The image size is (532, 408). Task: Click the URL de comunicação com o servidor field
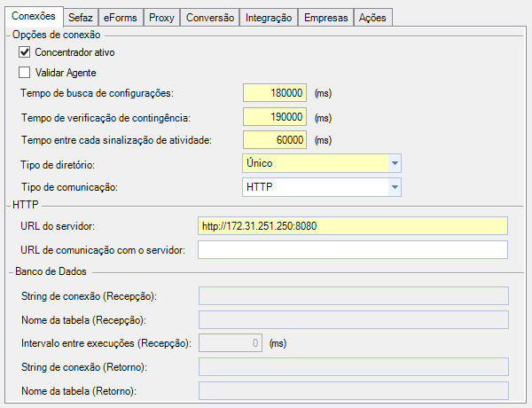[353, 250]
